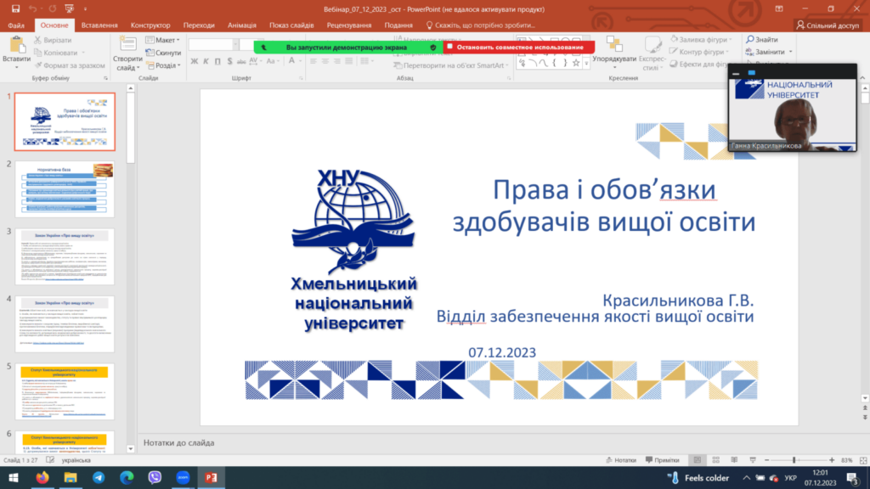This screenshot has width=870, height=489.
Task: Select slide 3 thumbnail Закон України
Action: coord(65,256)
